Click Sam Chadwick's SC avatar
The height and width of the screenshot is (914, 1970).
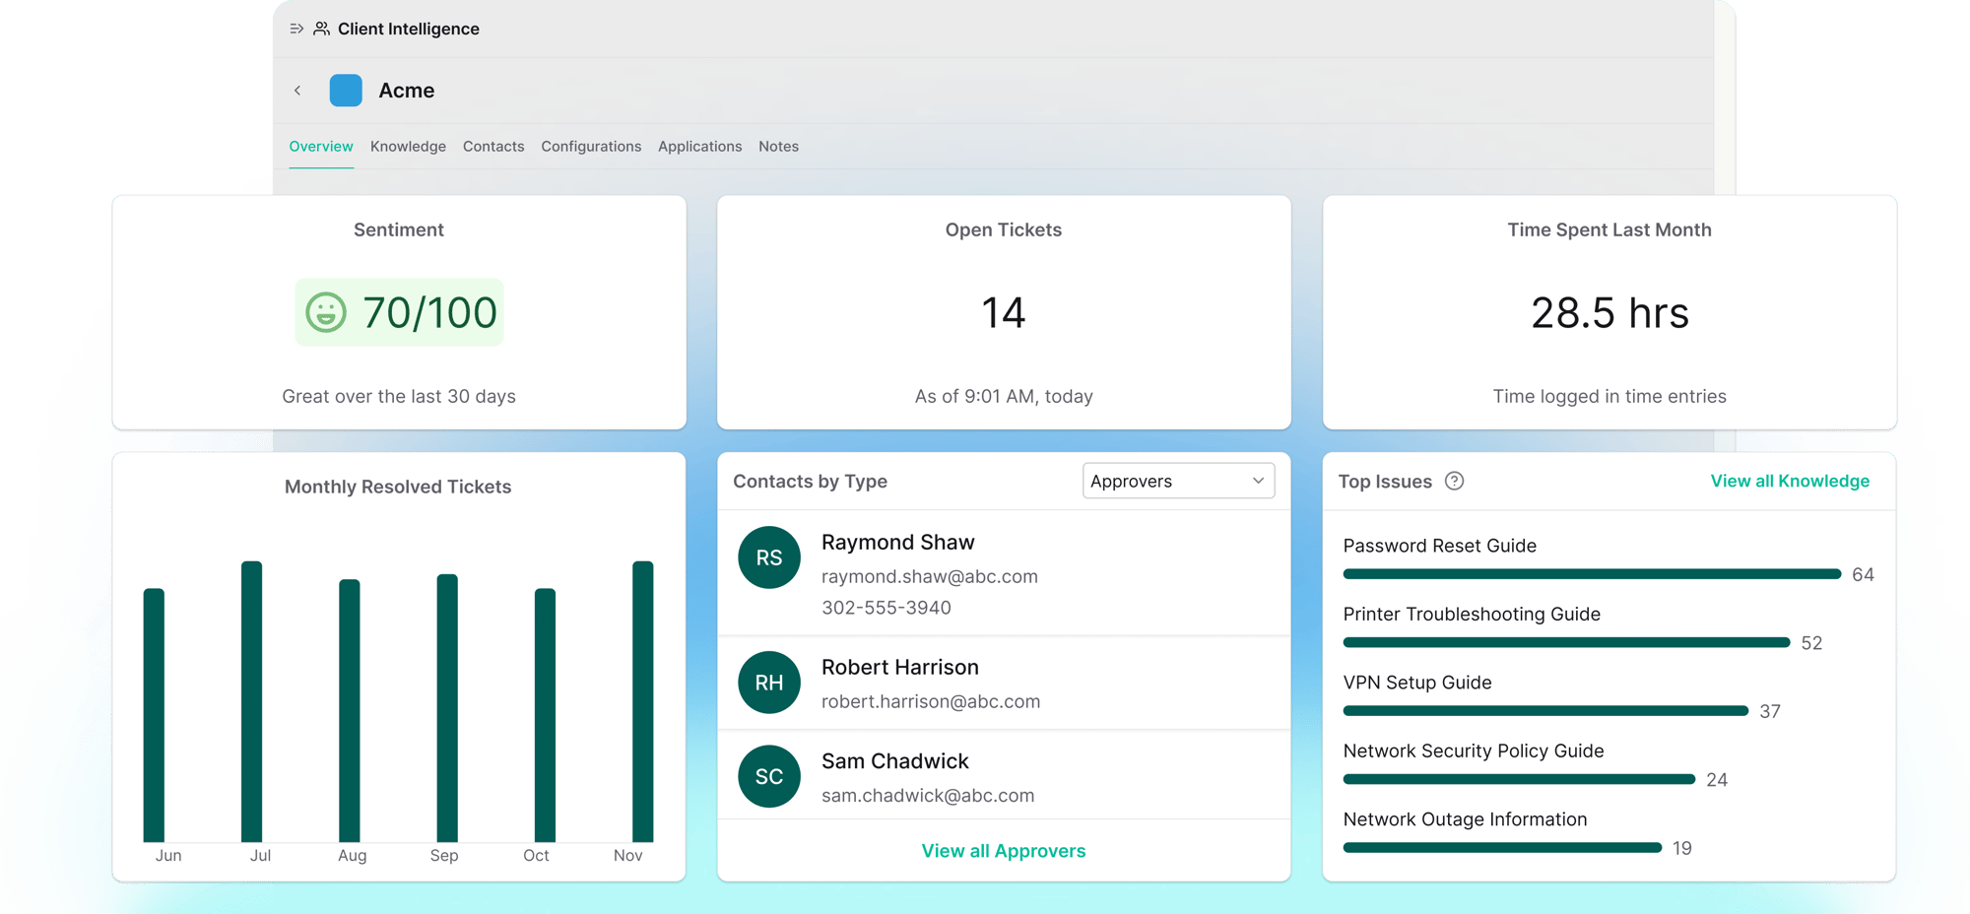[768, 776]
